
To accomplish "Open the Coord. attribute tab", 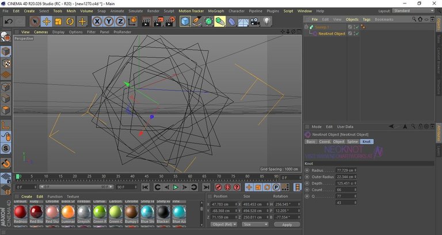I will pos(325,141).
